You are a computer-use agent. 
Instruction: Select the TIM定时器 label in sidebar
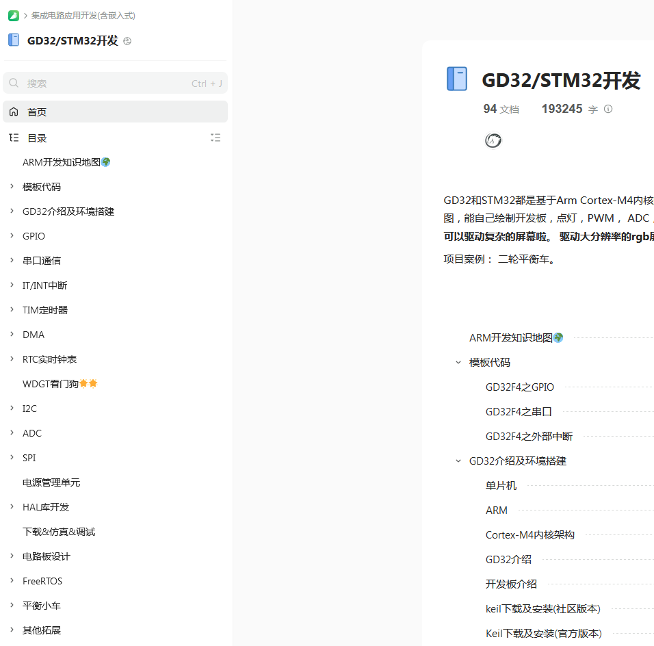(45, 310)
